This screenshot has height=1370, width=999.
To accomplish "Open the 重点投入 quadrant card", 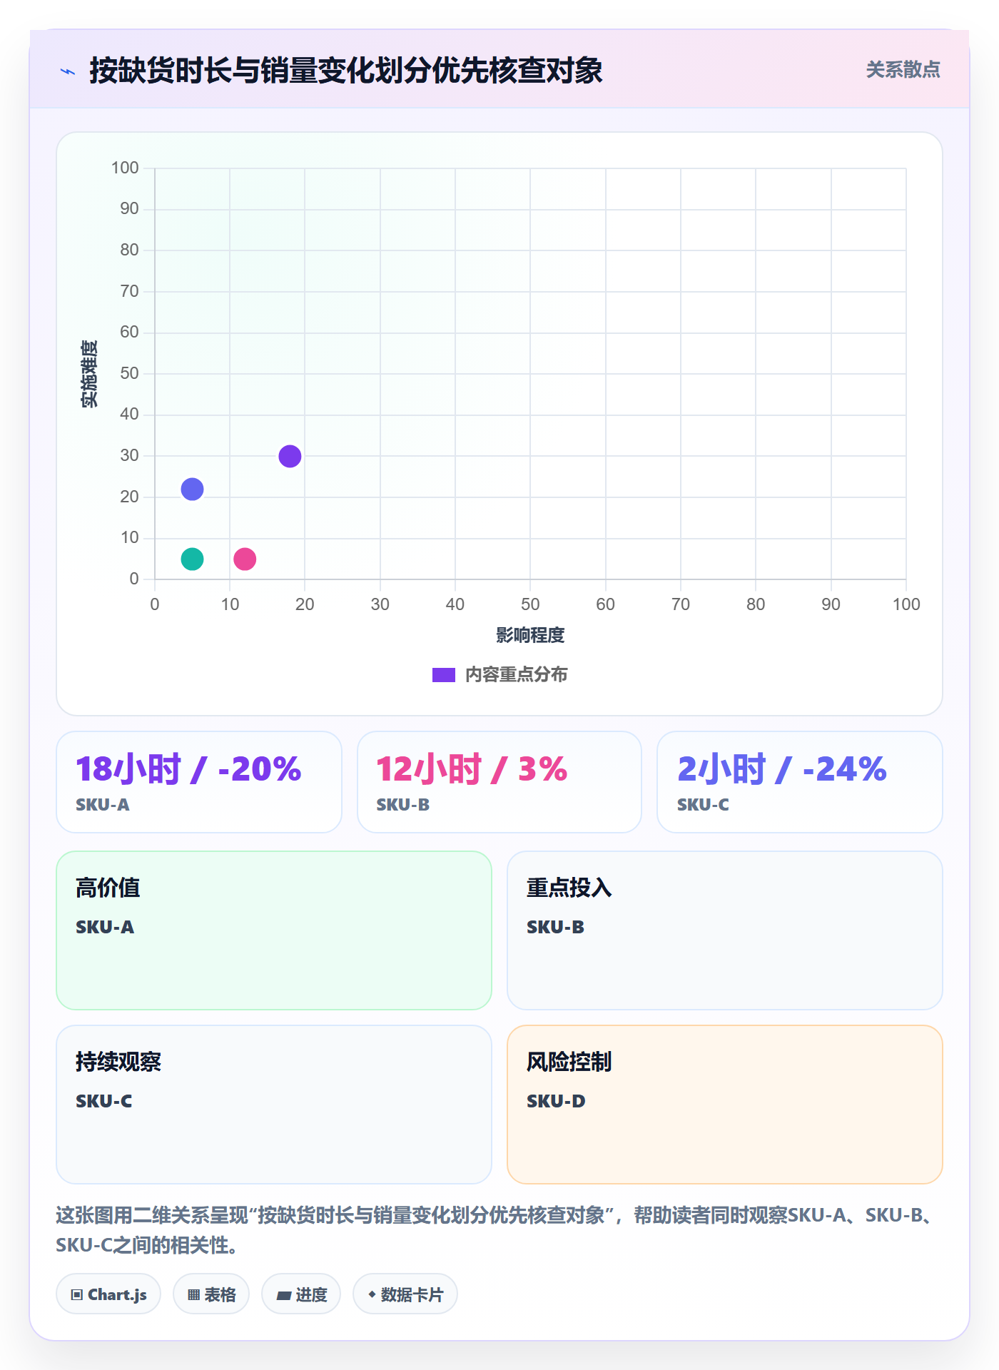I will pyautogui.click(x=725, y=930).
